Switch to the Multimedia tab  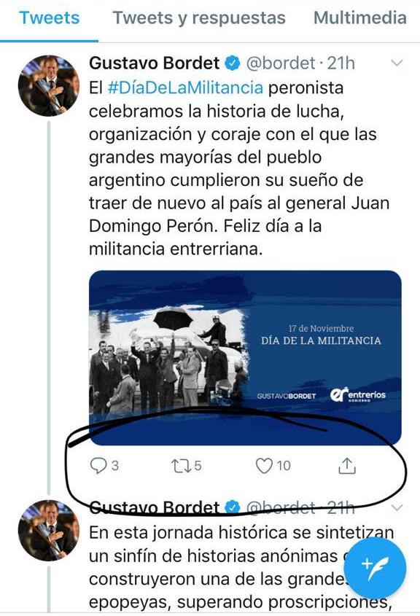pos(360,18)
